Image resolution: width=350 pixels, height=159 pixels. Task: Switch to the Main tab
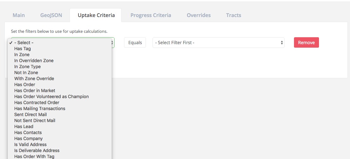pyautogui.click(x=19, y=15)
